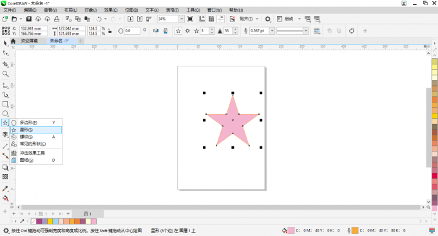This screenshot has width=438, height=236.
Task: Toggle the lock ratio padlock
Action: point(110,31)
